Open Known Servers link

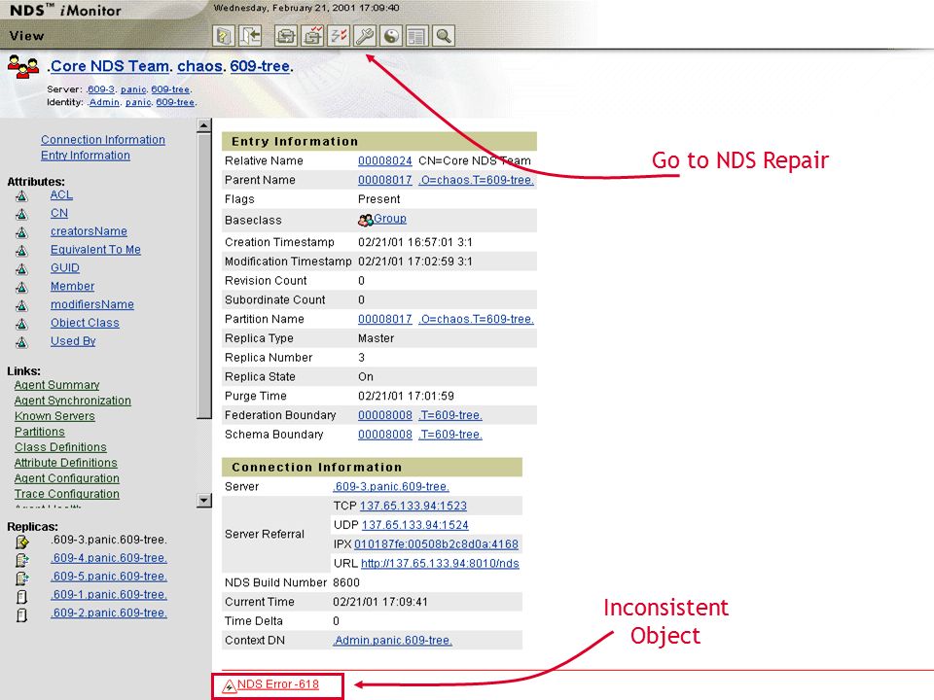click(x=54, y=416)
